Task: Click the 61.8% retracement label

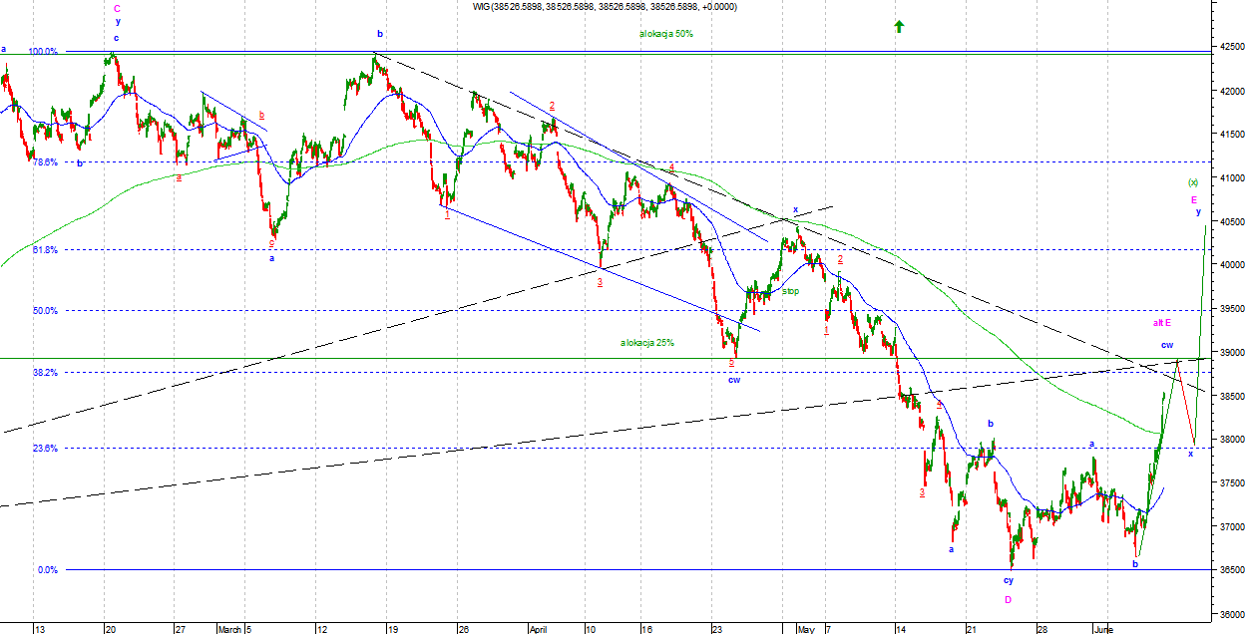Action: tap(45, 250)
